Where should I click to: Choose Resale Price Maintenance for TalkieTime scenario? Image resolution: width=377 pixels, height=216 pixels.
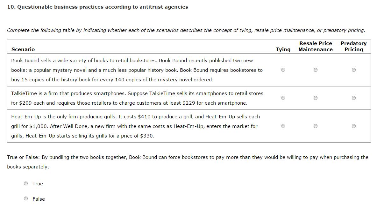pyautogui.click(x=315, y=98)
